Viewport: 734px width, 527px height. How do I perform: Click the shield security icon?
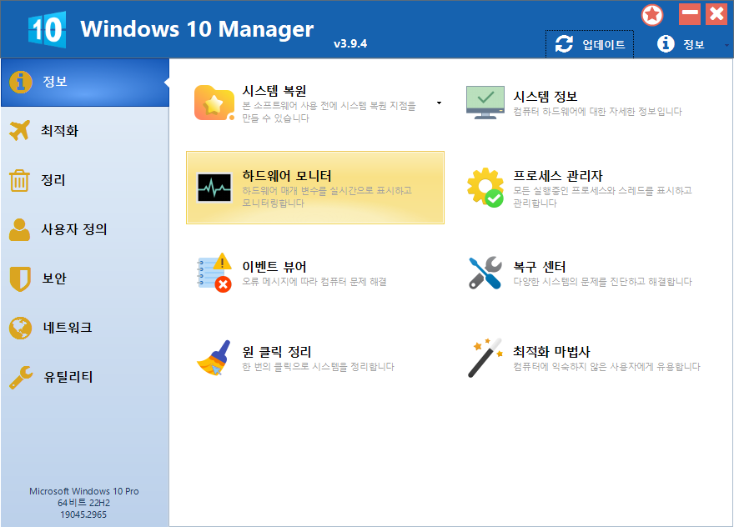(x=20, y=279)
